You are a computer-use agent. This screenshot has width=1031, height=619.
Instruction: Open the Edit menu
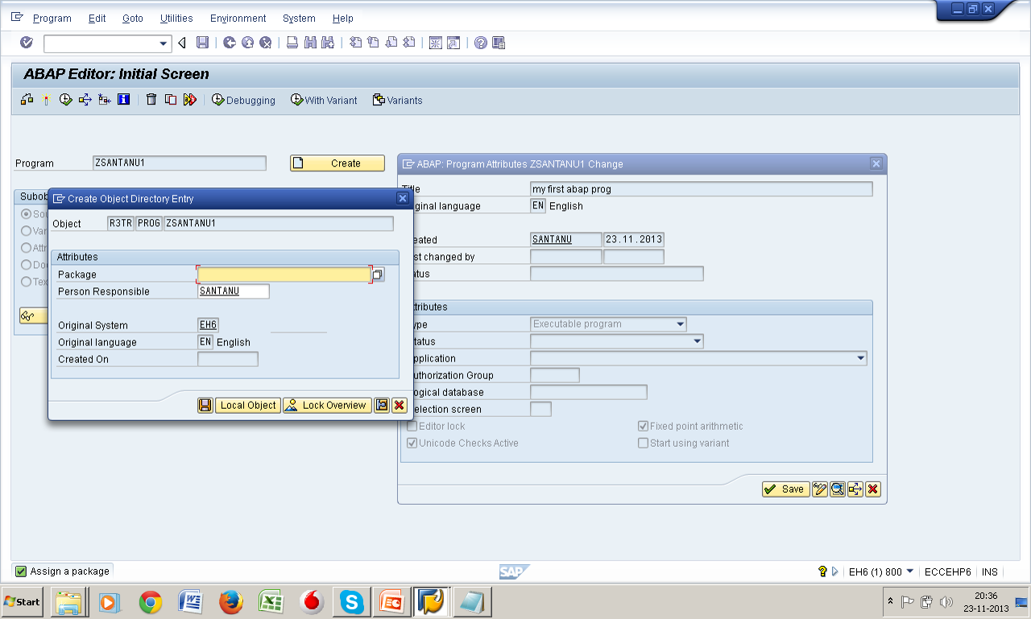97,18
